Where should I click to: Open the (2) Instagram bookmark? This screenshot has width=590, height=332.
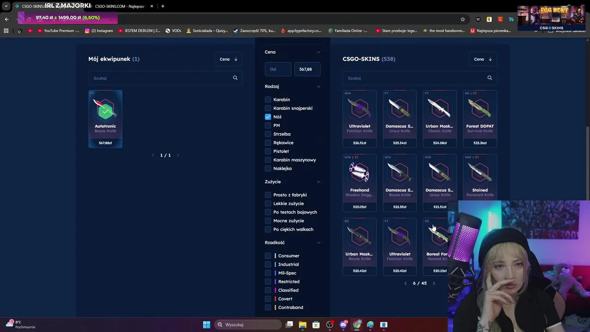[99, 31]
